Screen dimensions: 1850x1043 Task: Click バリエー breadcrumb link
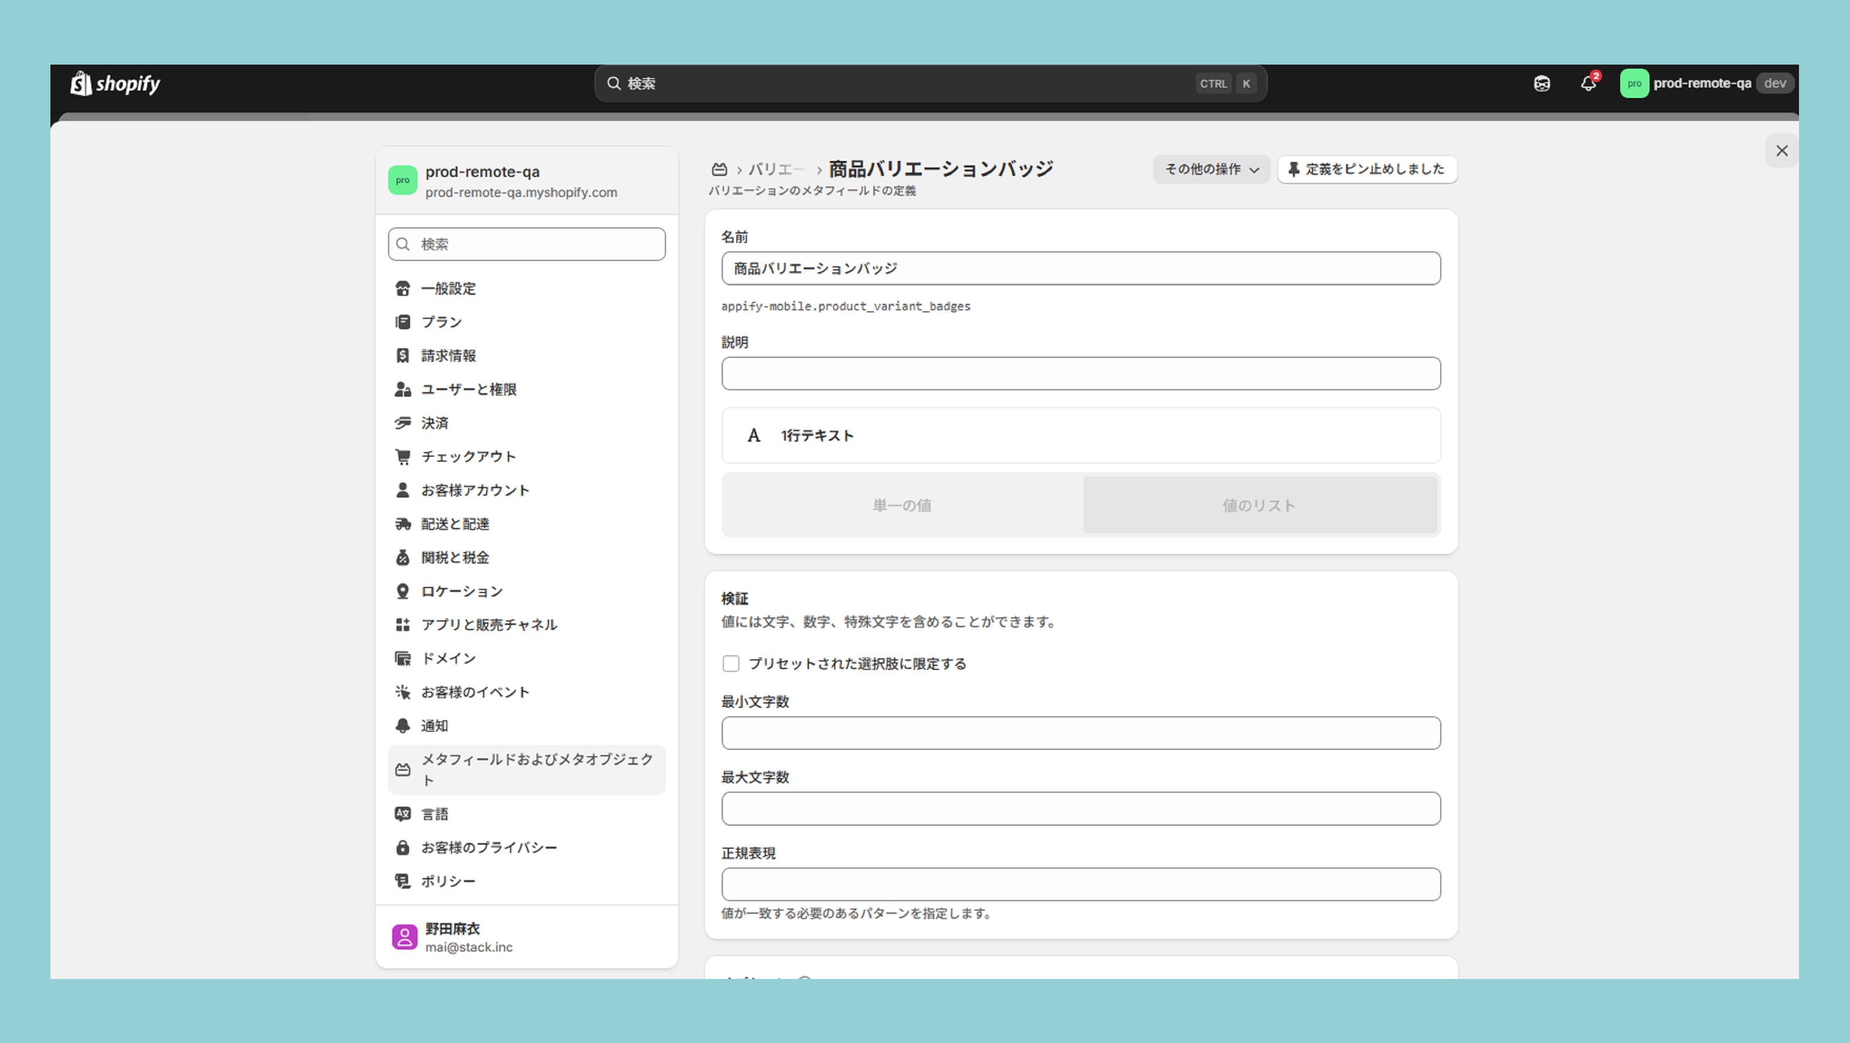(776, 169)
